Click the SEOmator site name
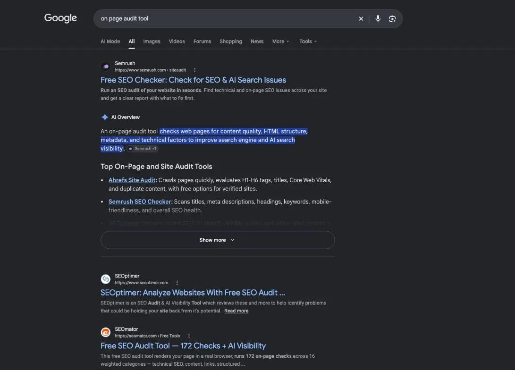 point(126,329)
